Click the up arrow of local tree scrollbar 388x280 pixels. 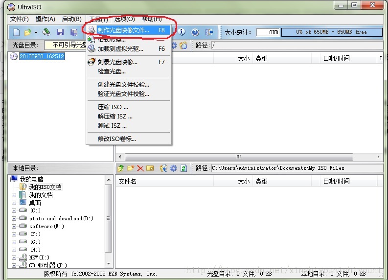tap(109, 180)
